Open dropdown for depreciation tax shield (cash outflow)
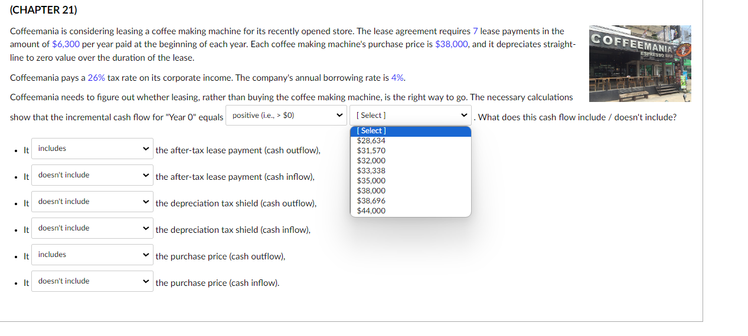This screenshot has height=336, width=748. [x=92, y=202]
